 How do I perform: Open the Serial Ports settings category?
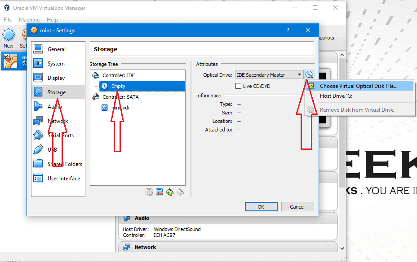click(58, 135)
